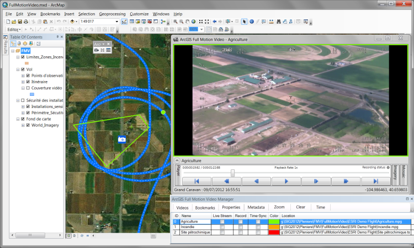
Task: Select the Identify tool in the toolbar
Action: point(252,21)
